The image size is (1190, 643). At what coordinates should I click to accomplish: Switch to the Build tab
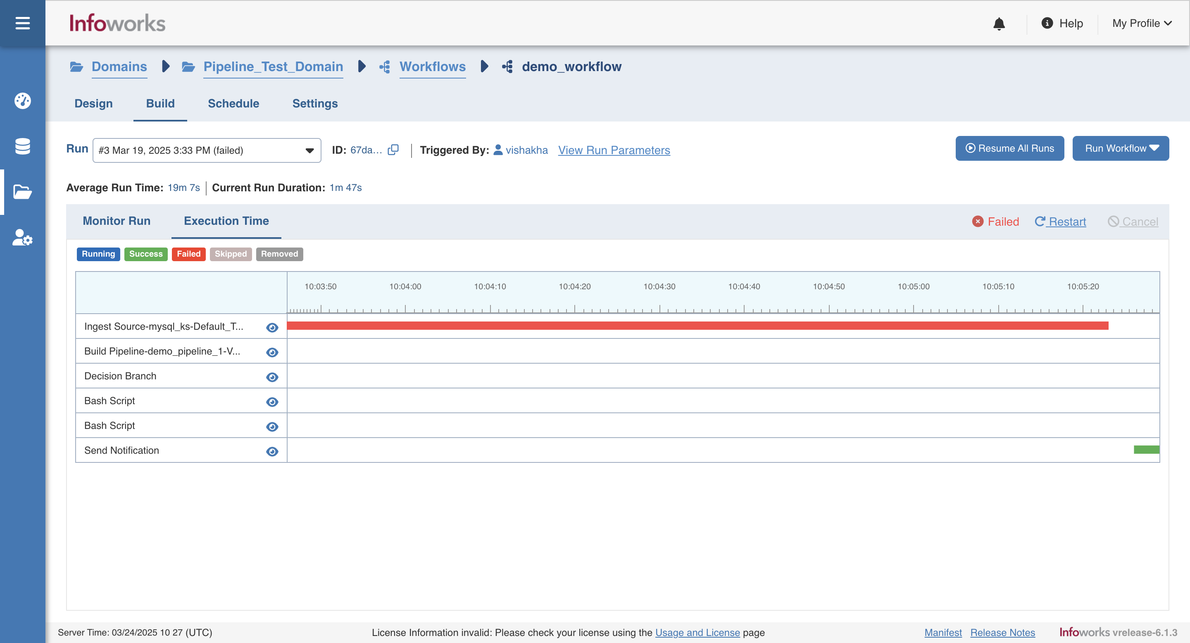coord(160,103)
